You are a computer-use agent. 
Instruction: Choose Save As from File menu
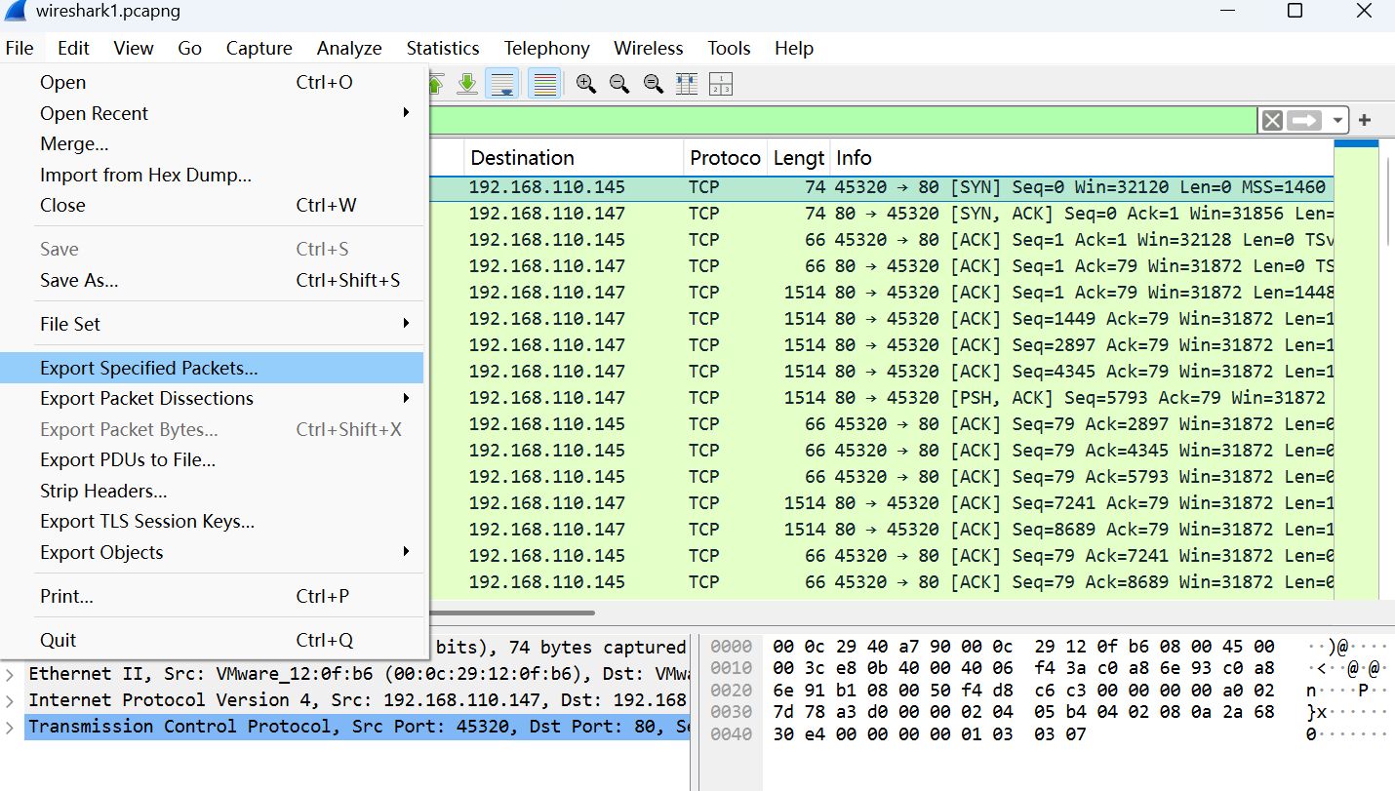[79, 280]
